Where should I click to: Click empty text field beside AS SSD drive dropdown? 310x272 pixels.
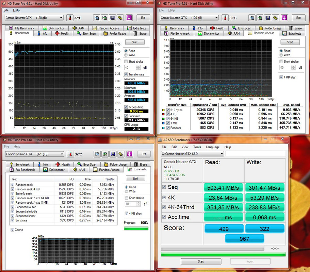tap(256, 154)
